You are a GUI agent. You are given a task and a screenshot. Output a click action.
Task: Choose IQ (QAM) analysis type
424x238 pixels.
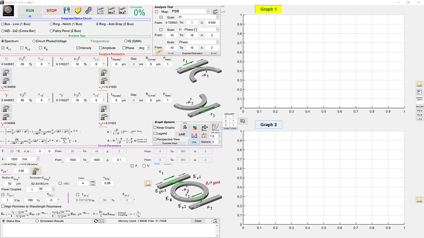[133, 41]
